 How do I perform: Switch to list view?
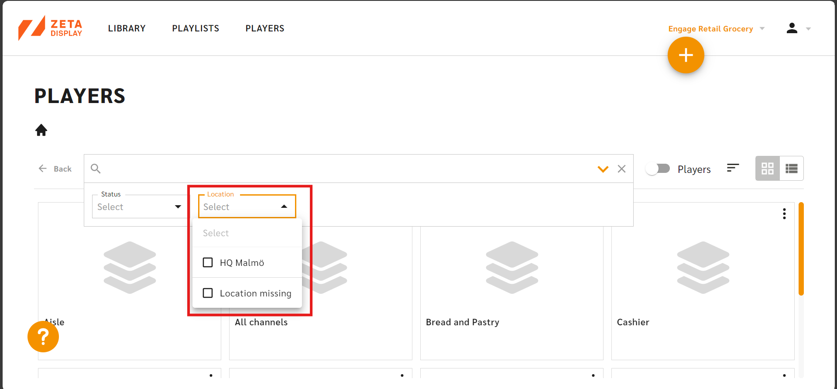pyautogui.click(x=792, y=169)
